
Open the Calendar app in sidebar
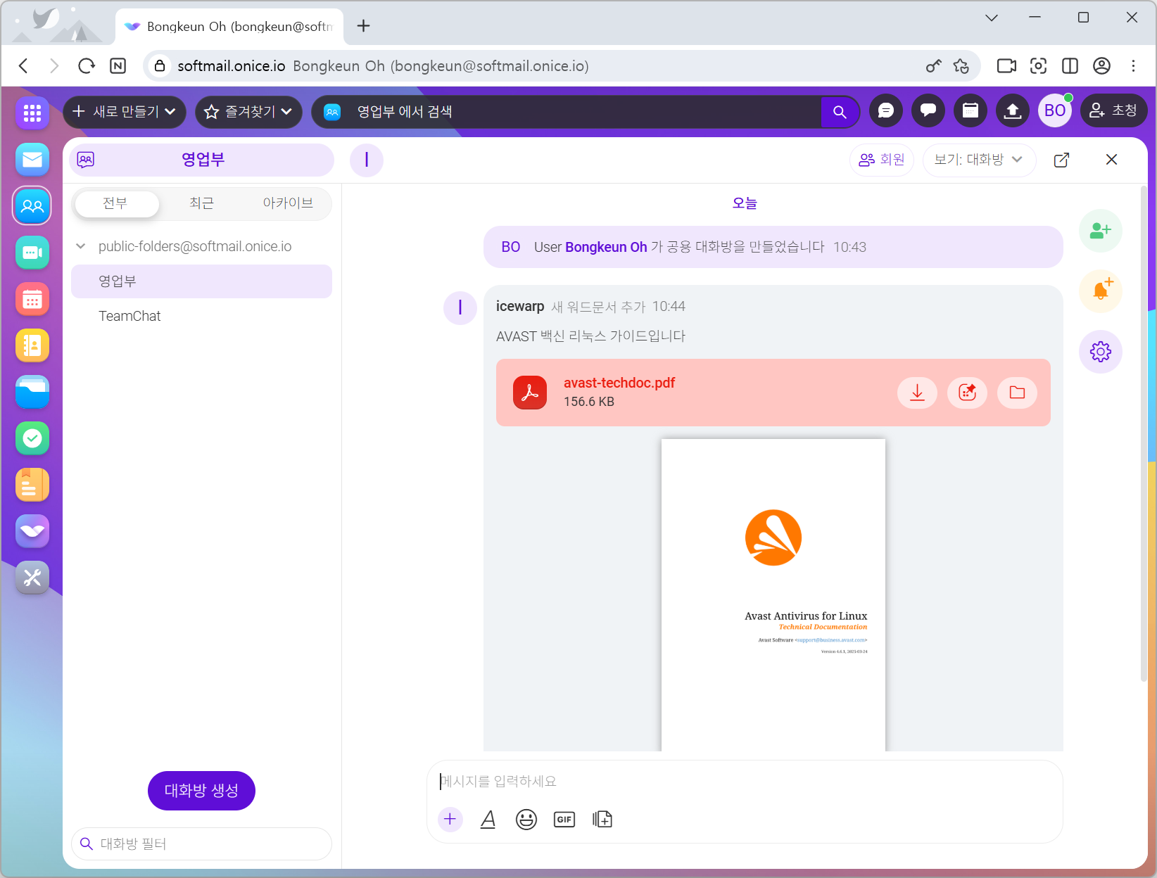[x=32, y=299]
